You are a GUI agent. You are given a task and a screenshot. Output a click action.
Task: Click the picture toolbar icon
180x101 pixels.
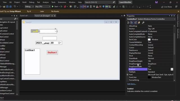pyautogui.click(x=110, y=7)
